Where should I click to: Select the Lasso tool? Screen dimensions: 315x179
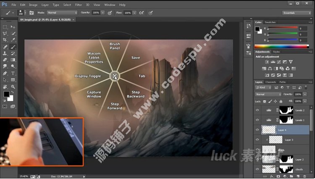click(x=5, y=33)
